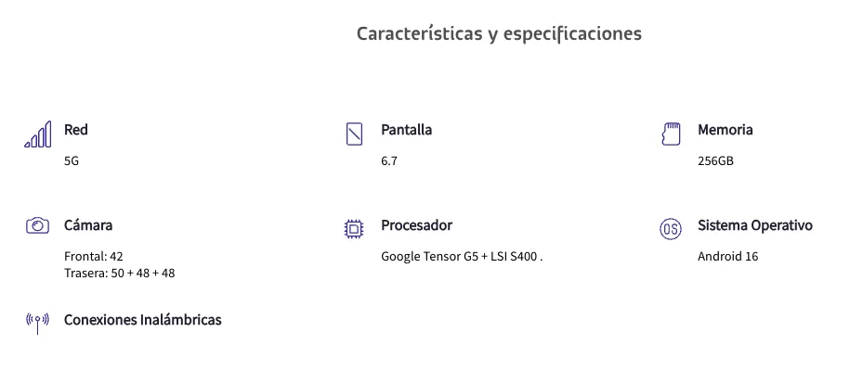Click the Frontal: 42 camera text

pyautogui.click(x=94, y=256)
